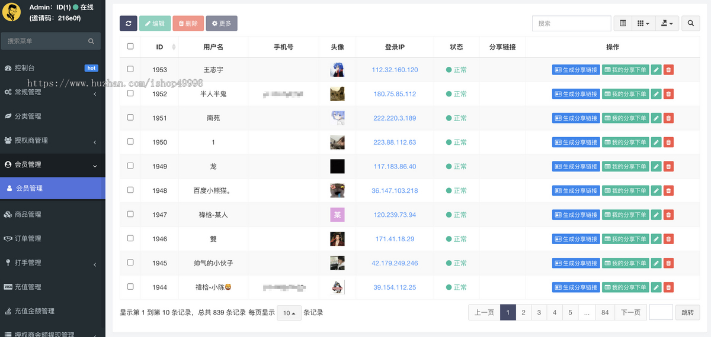The width and height of the screenshot is (711, 337).
Task: Click pencil edit icon for 半人半鬼
Action: (656, 94)
